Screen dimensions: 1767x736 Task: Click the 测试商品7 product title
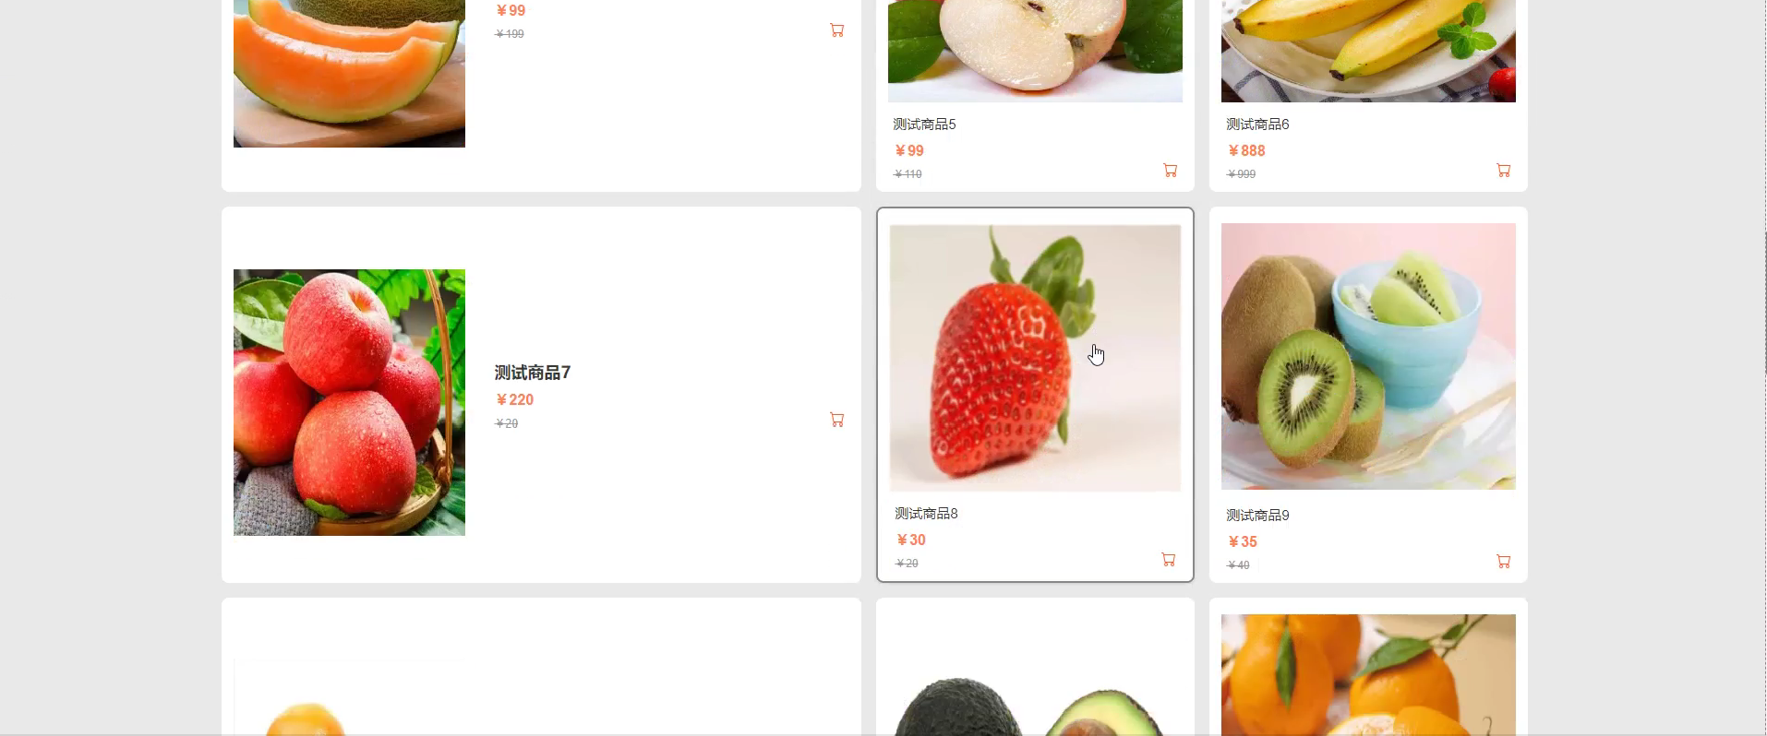(533, 373)
